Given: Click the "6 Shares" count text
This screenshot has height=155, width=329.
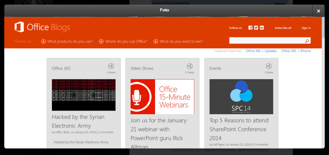Looking at the screenshot, I should tap(111, 73).
